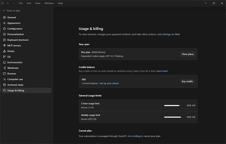The height and width of the screenshot is (144, 226).
Task: Open the File menu
Action: (21, 3)
